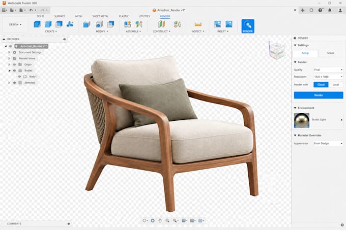The image size is (346, 230).
Task: Toggle visibility of Body1
Action: [x=19, y=77]
